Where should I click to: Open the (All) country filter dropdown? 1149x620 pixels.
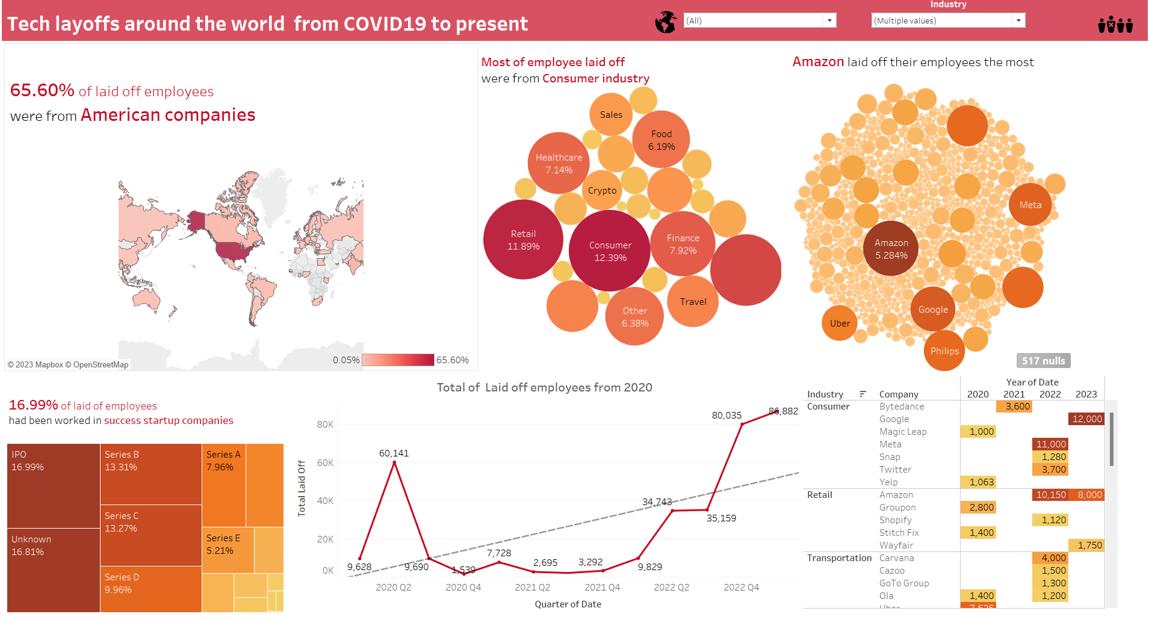760,20
